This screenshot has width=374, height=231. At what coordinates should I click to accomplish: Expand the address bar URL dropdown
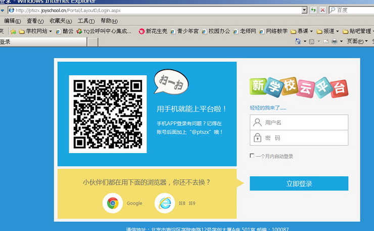304,10
